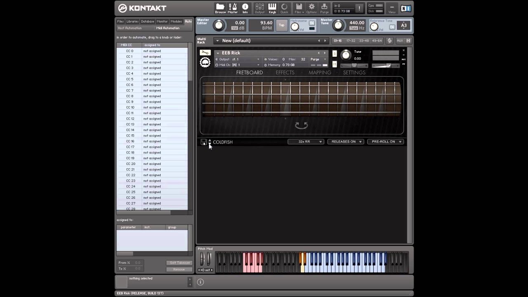Load next instrument using EEB Rick right arrow
The width and height of the screenshot is (528, 297).
325,53
